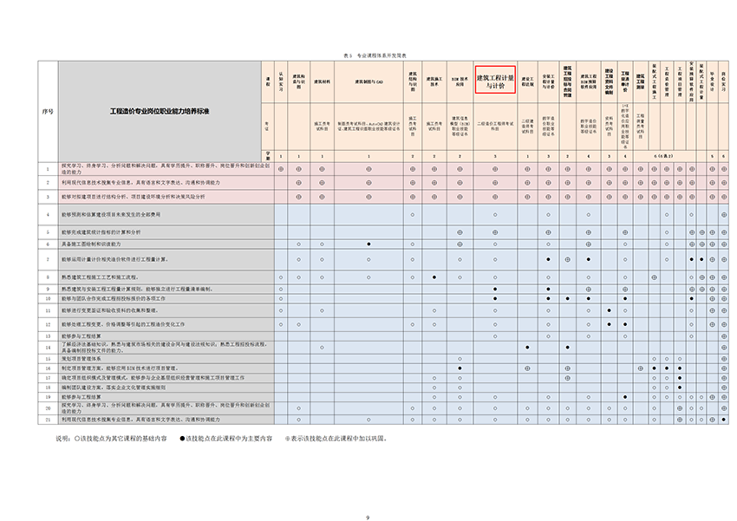Select row 14 about 经济法基础知识
737x521 pixels.
(165, 348)
